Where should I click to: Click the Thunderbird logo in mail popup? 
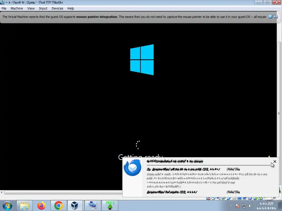pyautogui.click(x=132, y=168)
